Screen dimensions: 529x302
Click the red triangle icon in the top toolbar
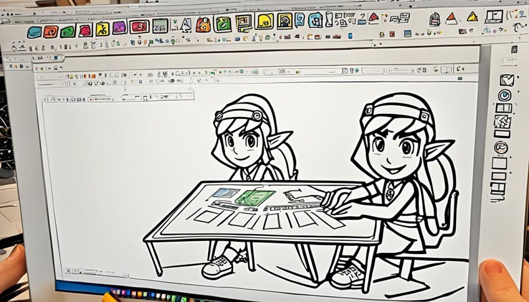tap(373, 17)
